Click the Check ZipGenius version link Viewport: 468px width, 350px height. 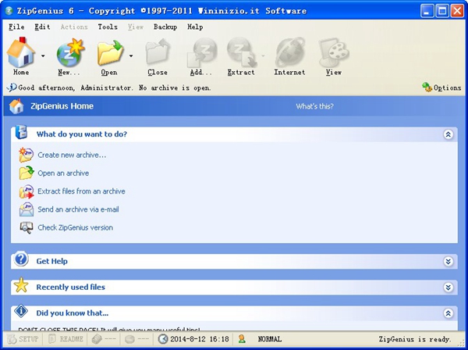(75, 227)
